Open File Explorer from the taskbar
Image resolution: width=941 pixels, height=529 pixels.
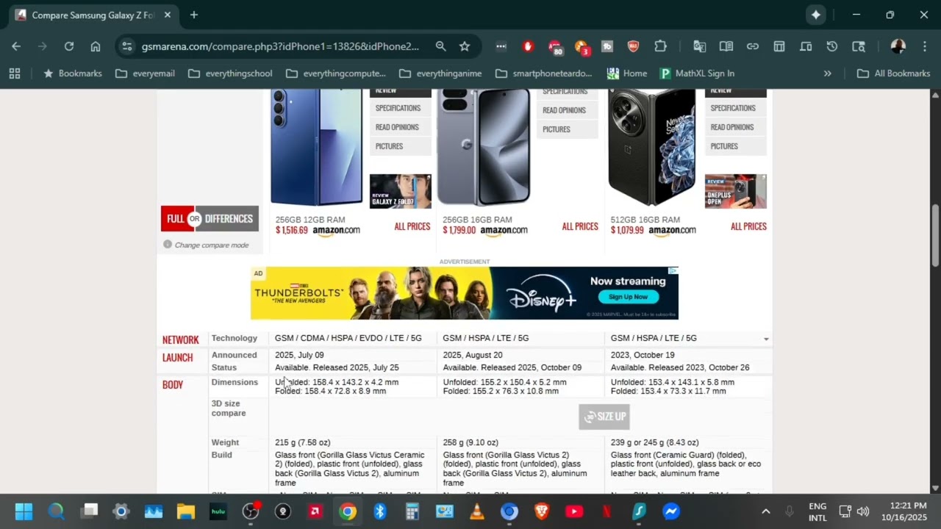(186, 511)
